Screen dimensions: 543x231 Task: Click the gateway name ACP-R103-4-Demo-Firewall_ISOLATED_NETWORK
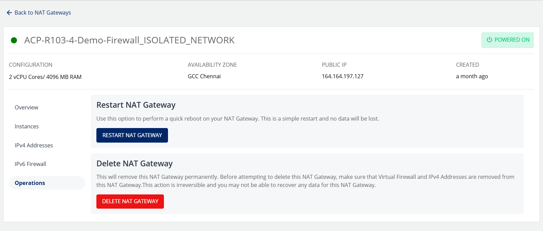(129, 40)
